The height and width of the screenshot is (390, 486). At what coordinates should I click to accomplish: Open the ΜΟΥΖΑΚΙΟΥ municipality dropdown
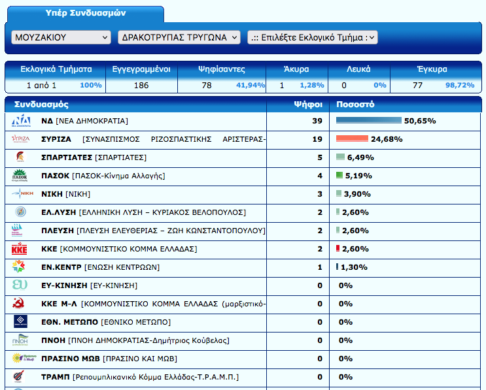(61, 37)
